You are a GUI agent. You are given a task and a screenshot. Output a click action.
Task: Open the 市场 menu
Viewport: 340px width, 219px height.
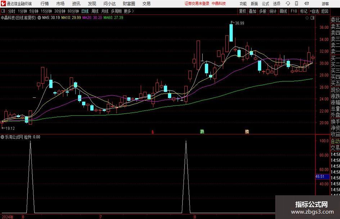60,4
